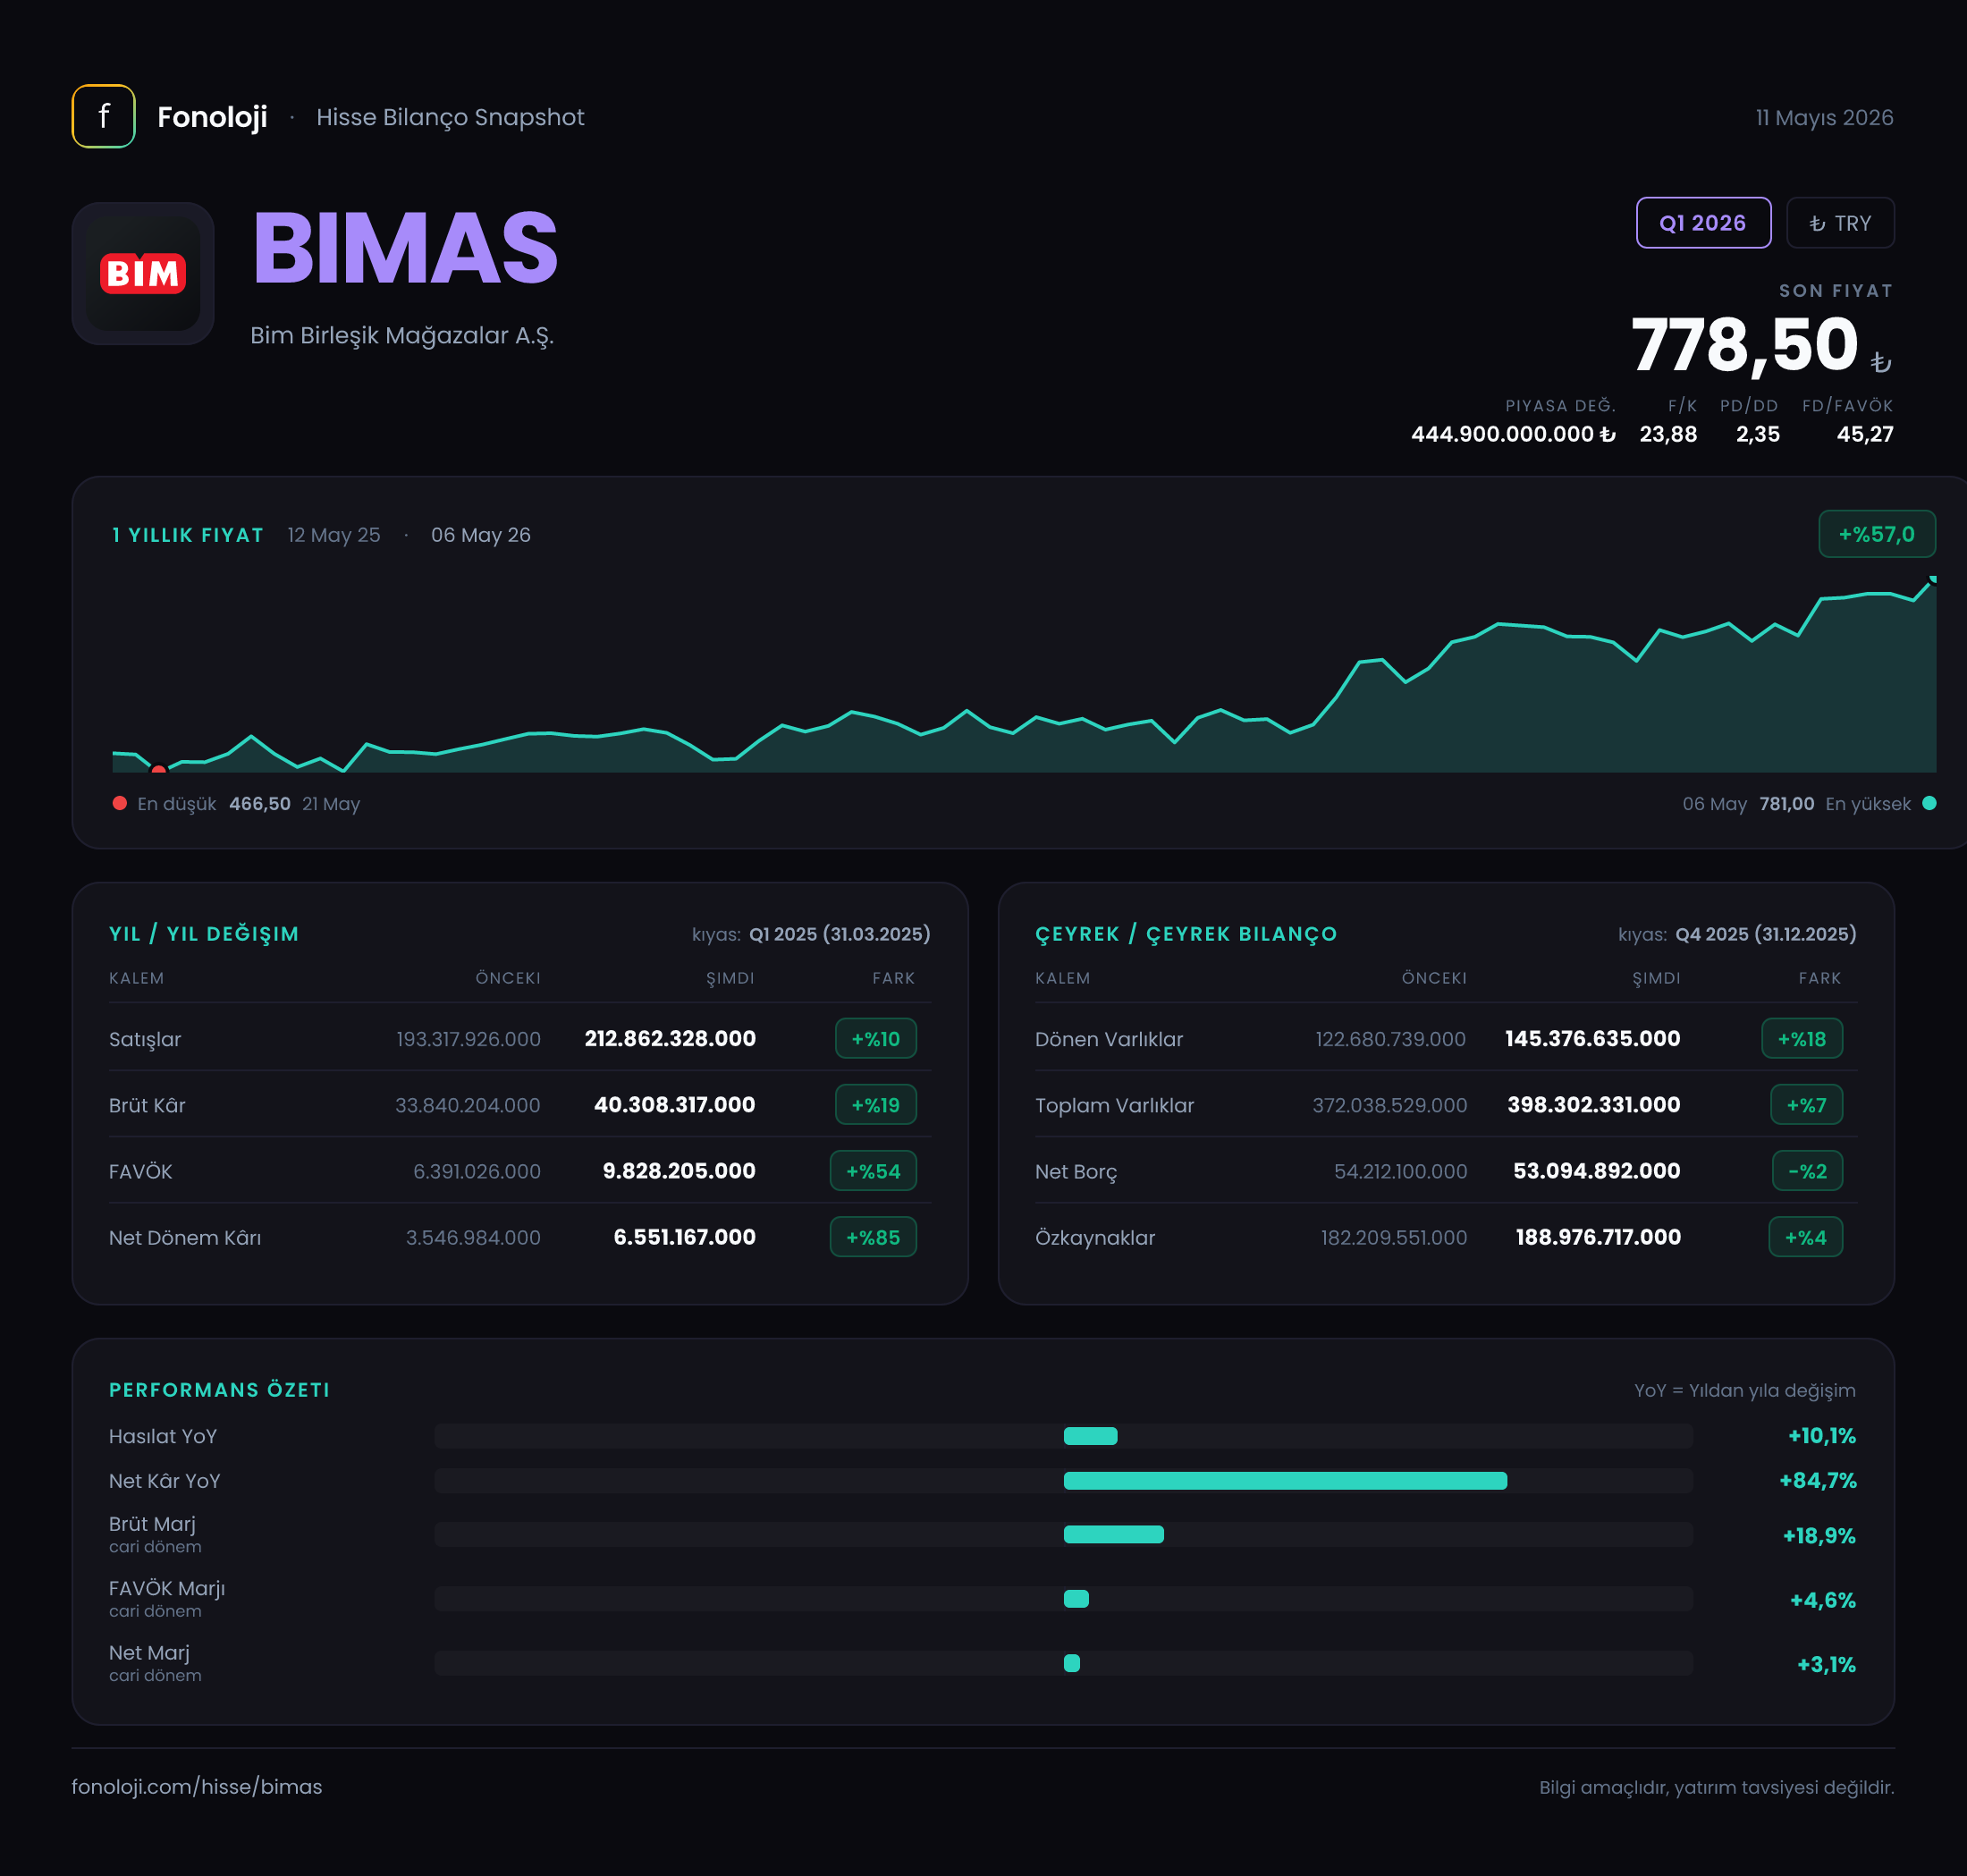Click the BIMAS ticker heading
This screenshot has width=1967, height=1876.
click(x=405, y=248)
